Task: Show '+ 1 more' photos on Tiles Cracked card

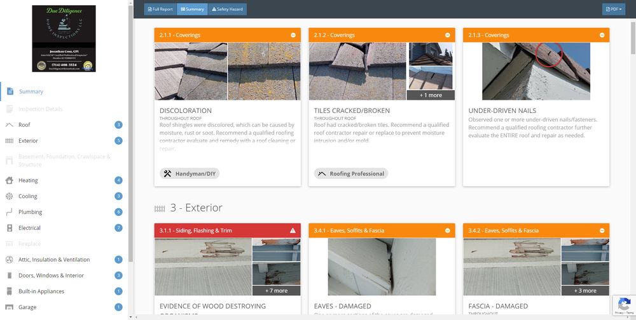Action: tap(431, 95)
